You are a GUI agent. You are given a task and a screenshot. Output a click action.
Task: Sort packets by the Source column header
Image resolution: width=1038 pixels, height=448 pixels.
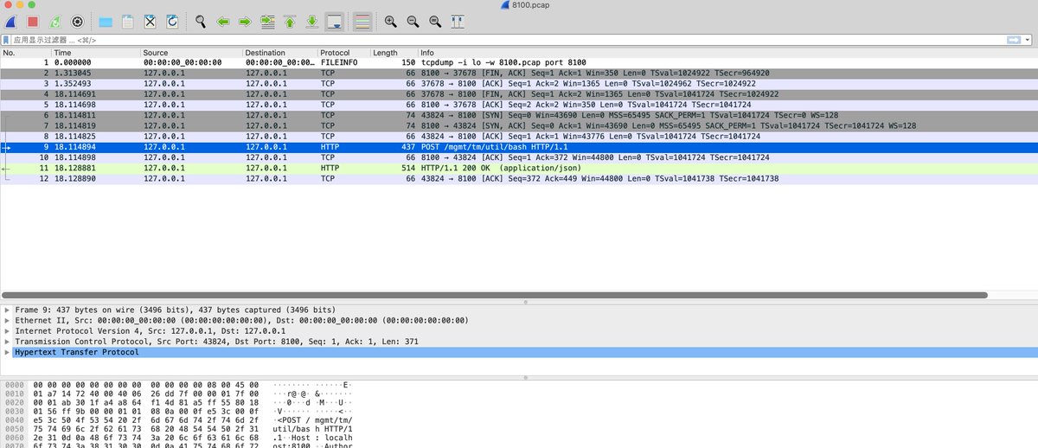tap(191, 53)
